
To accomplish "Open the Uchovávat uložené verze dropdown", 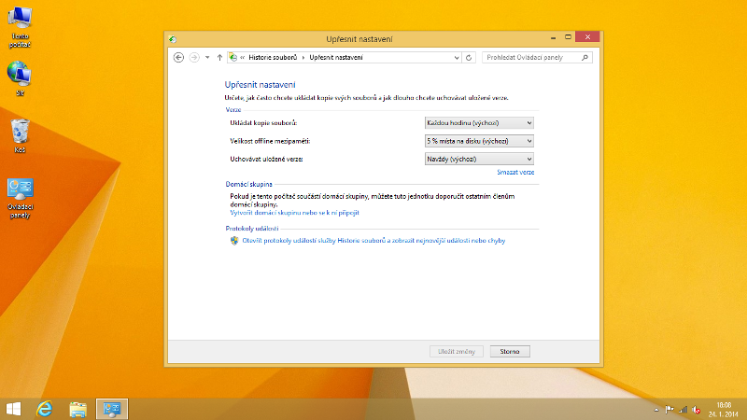I will (478, 159).
